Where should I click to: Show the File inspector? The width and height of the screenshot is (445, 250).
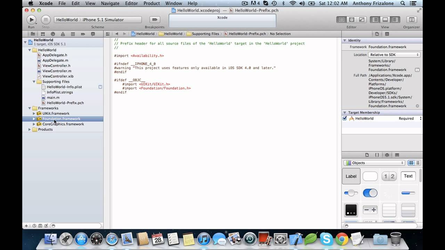[x=377, y=34]
